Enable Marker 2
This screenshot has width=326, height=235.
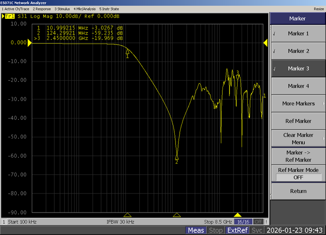click(298, 51)
